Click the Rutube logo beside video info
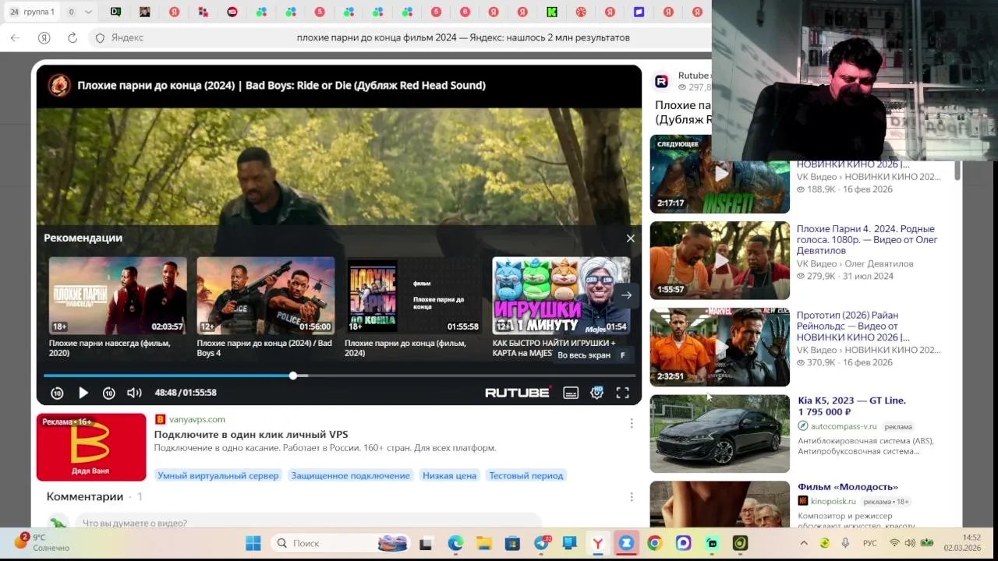The width and height of the screenshot is (998, 561). (x=661, y=81)
